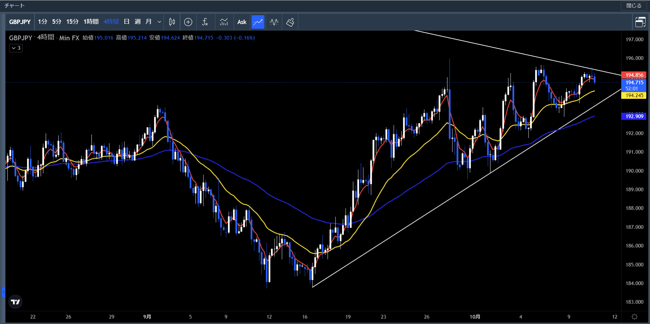Expand the left side panel handle
The width and height of the screenshot is (650, 324).
pos(3,292)
